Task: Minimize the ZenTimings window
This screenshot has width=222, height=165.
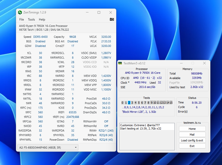Action: tap(87, 12)
